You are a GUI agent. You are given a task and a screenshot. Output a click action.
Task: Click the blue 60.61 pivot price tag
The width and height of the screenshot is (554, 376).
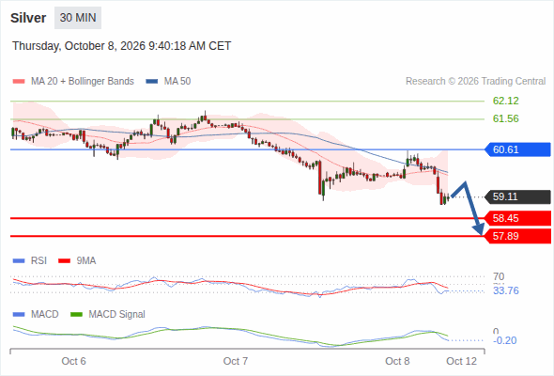[517, 149]
